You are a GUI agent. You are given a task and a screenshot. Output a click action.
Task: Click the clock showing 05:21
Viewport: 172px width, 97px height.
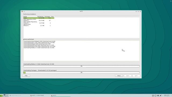(167, 95)
